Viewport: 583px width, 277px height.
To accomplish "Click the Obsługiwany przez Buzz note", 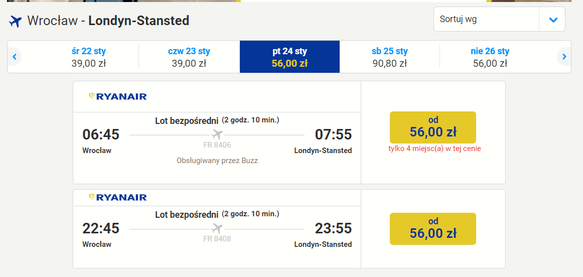I will [x=217, y=161].
